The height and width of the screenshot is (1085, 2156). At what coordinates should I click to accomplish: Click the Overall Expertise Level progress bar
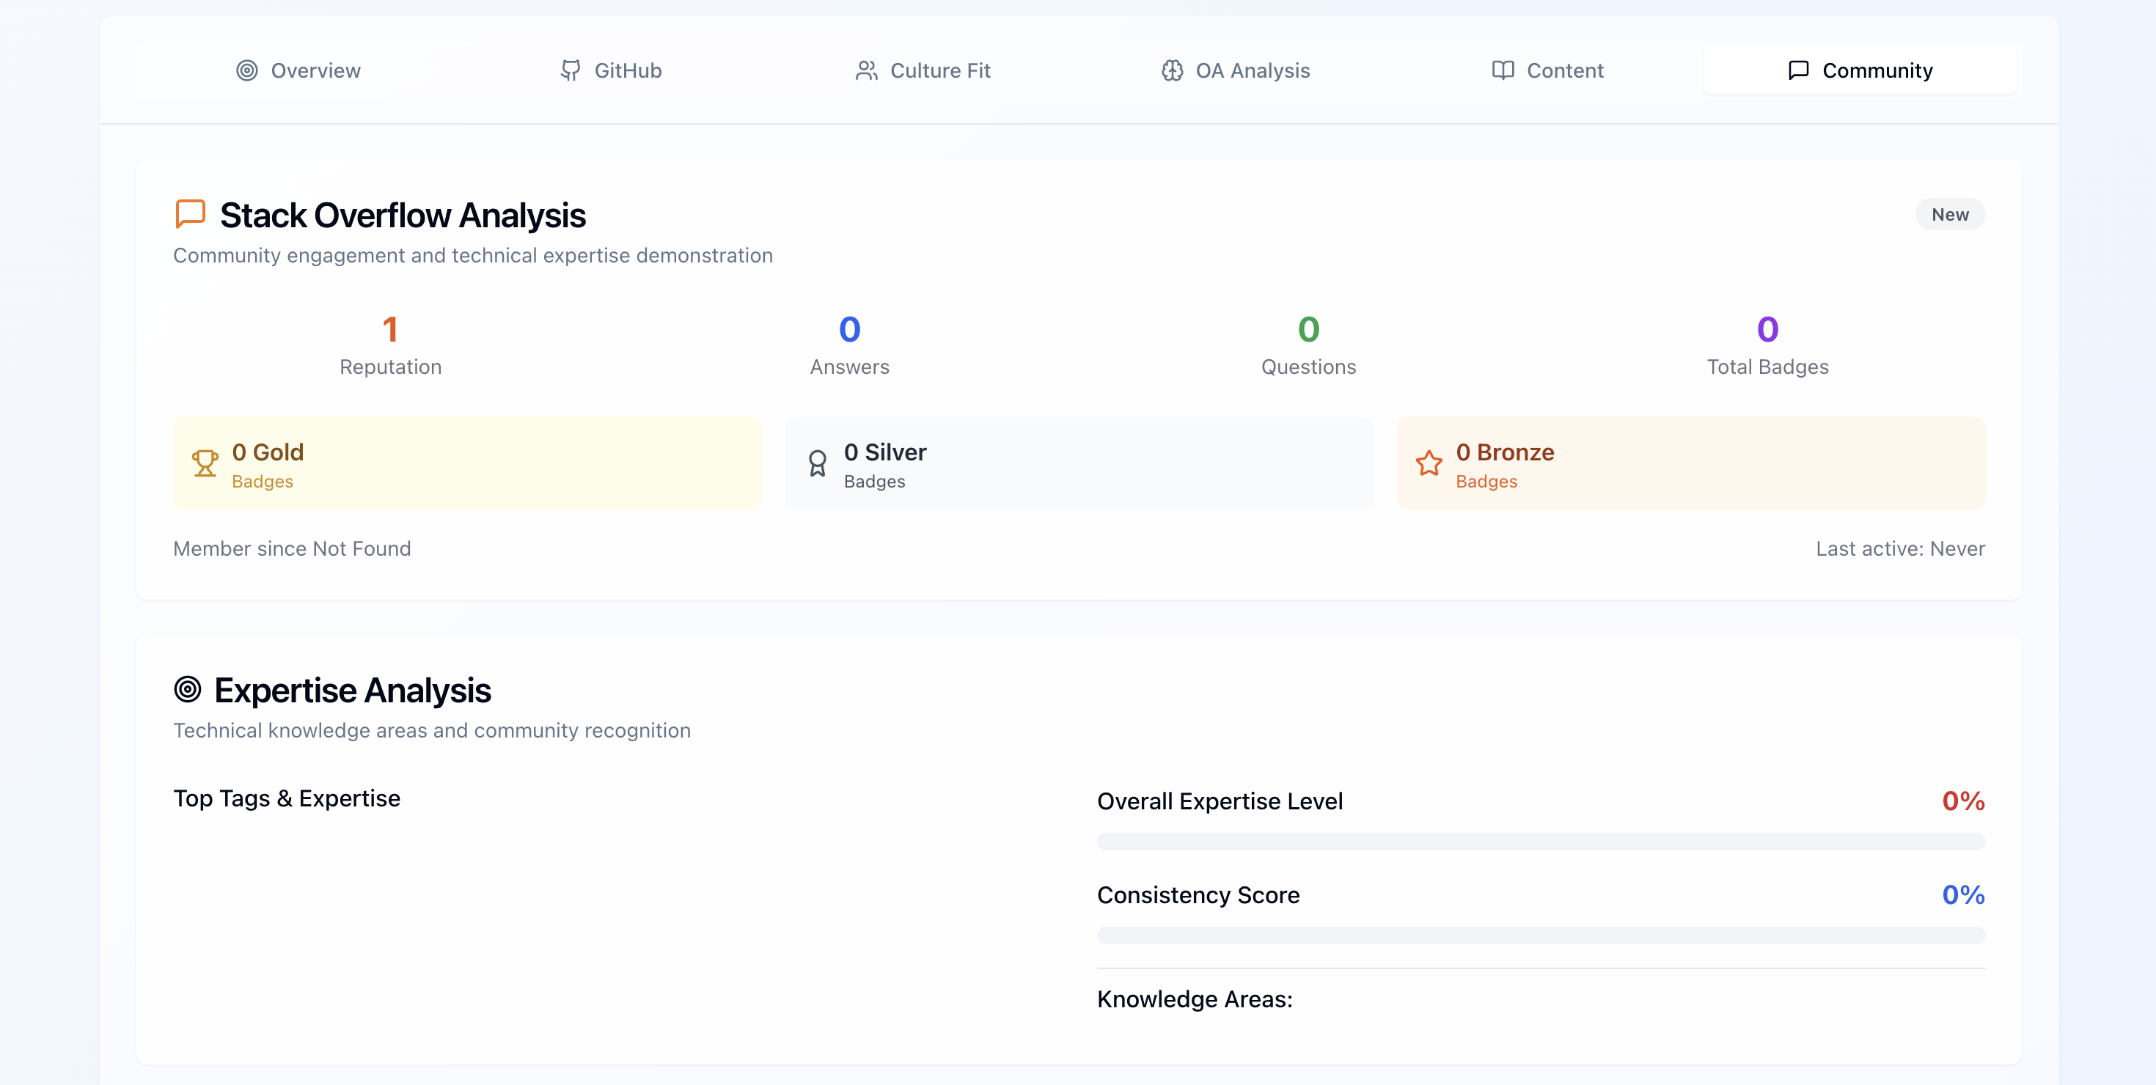(x=1540, y=842)
